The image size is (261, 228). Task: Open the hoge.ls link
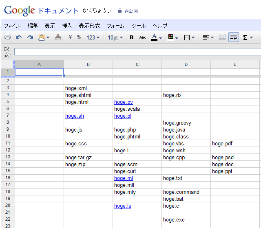tap(123, 206)
